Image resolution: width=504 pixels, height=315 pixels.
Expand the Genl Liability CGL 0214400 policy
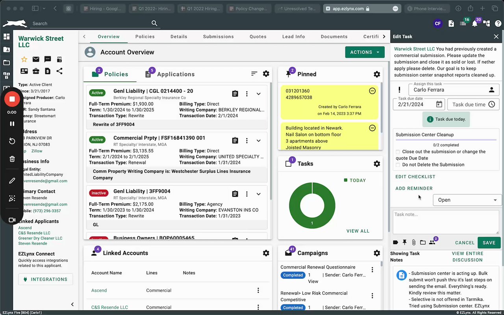(258, 94)
